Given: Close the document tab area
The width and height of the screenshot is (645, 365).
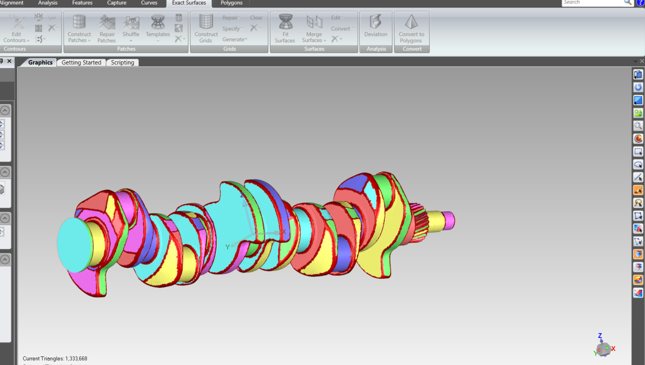Looking at the screenshot, I should (x=642, y=61).
